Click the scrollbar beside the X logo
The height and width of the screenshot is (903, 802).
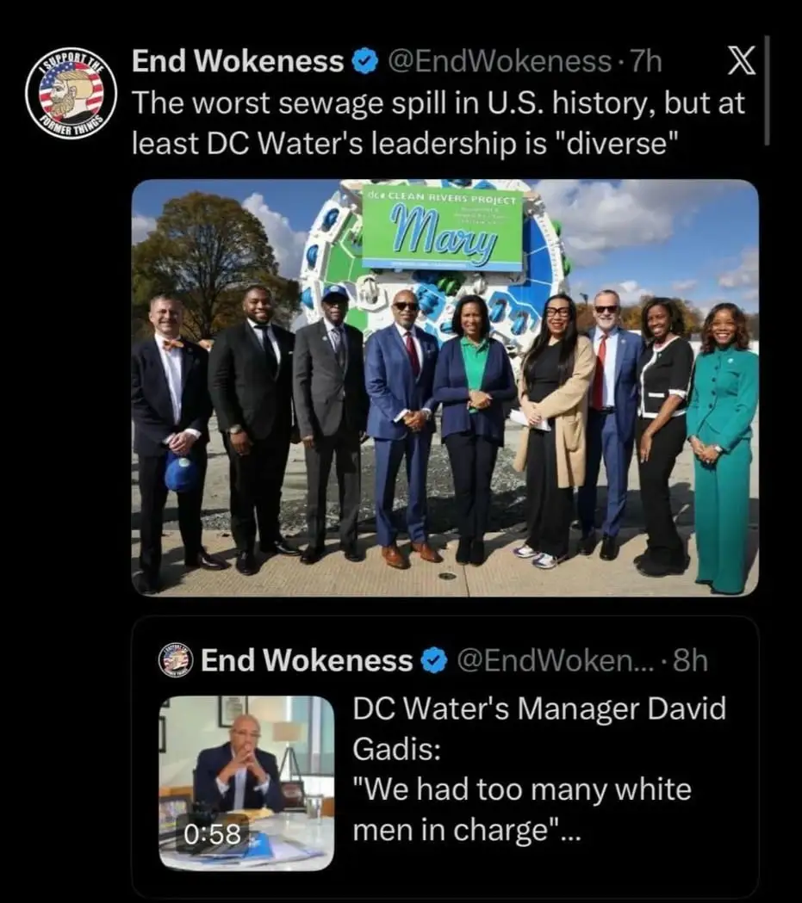767,90
